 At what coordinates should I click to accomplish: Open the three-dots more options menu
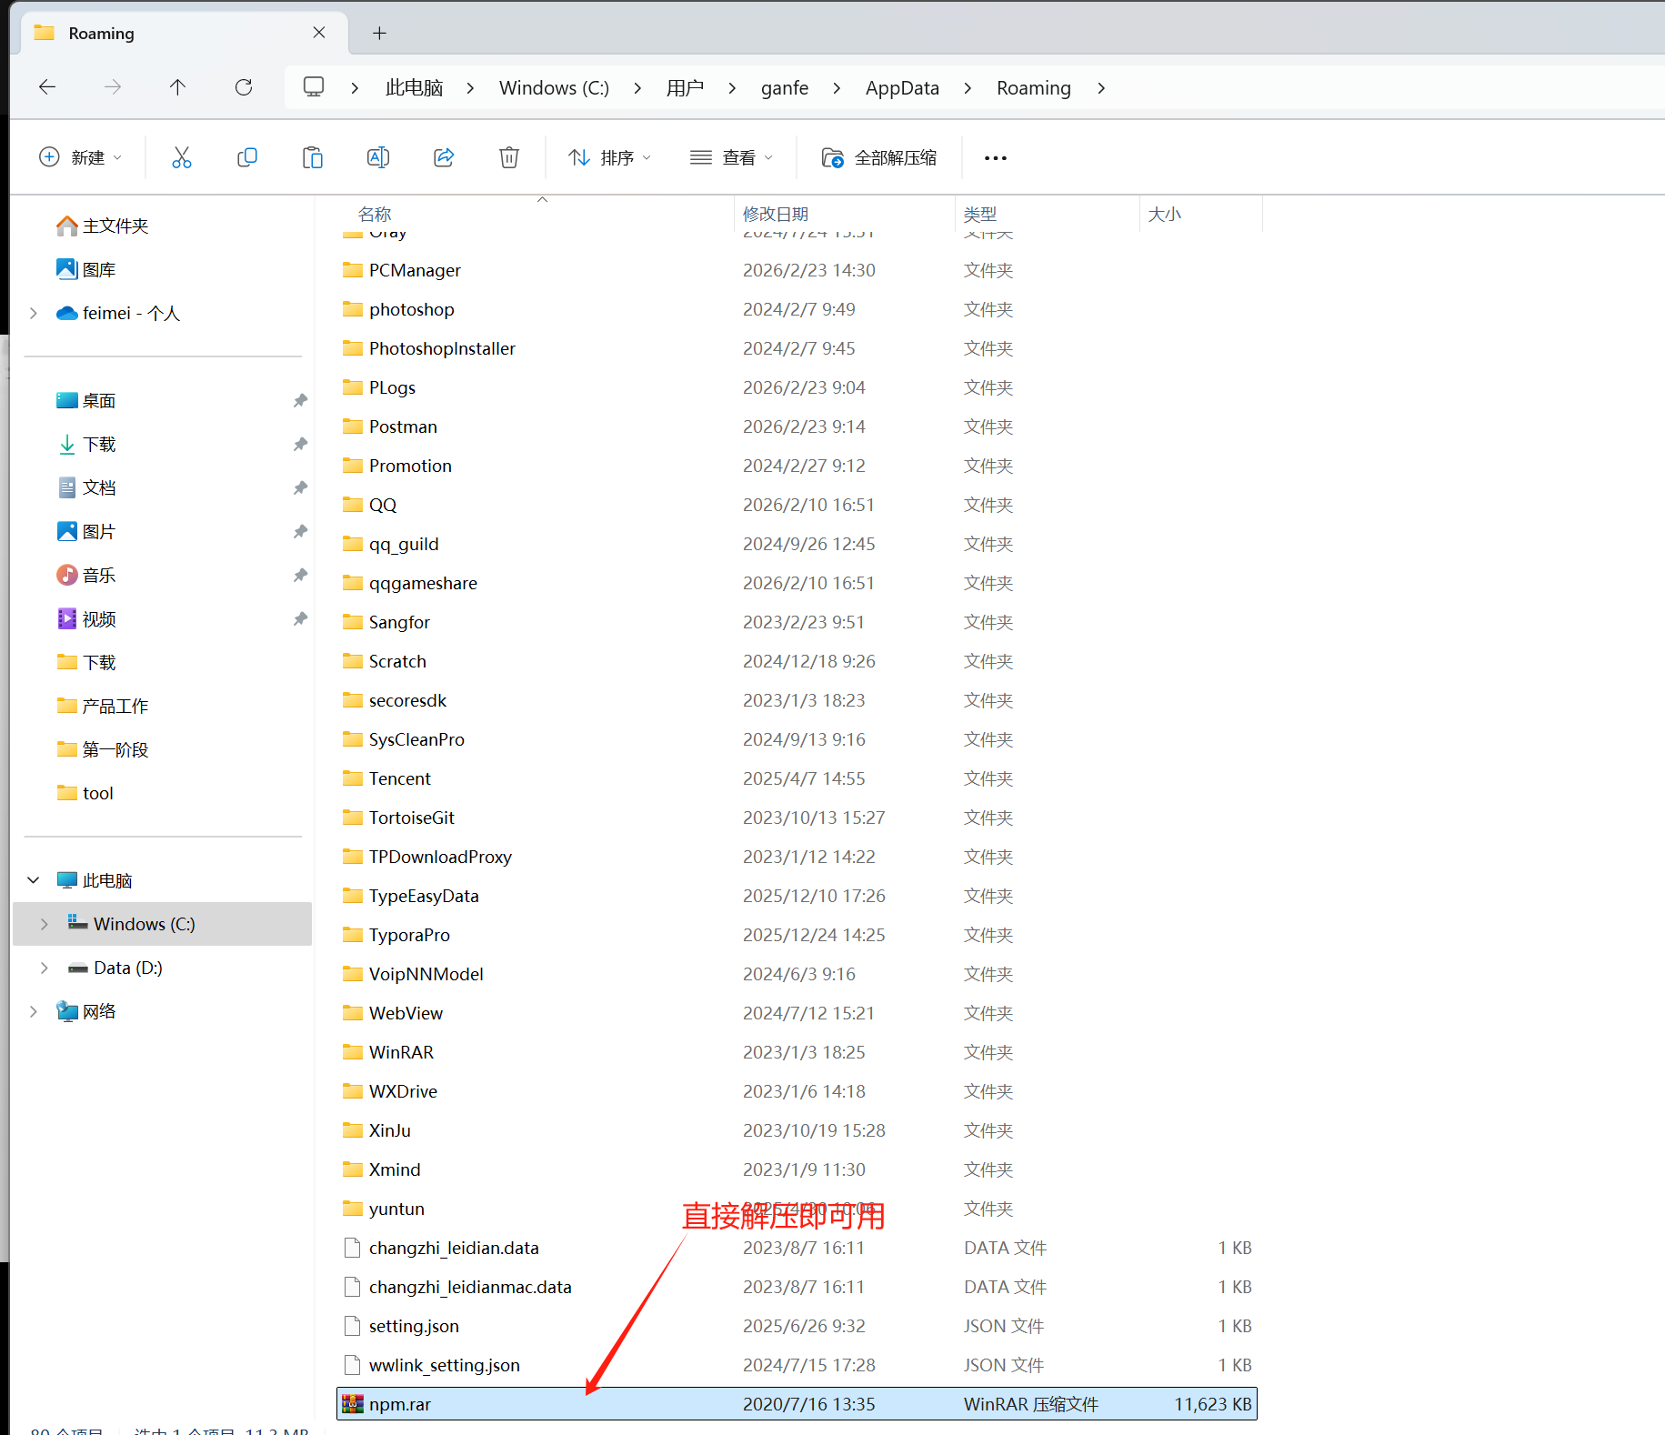click(996, 158)
